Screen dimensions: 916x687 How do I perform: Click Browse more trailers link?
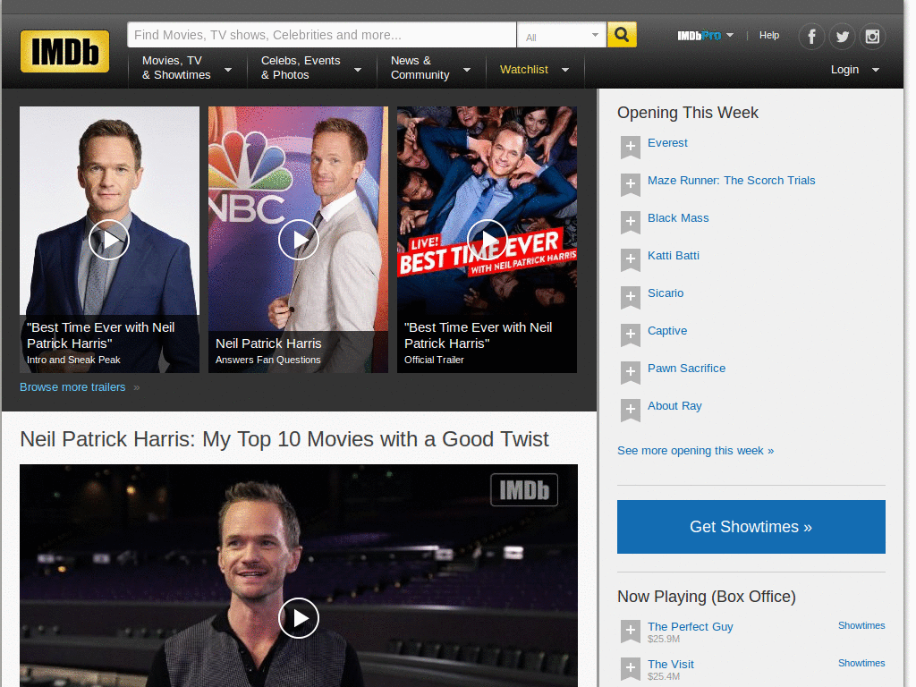click(x=72, y=387)
